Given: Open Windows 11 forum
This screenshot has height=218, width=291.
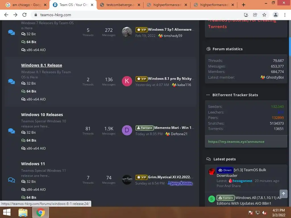Looking at the screenshot, I should pyautogui.click(x=33, y=164).
